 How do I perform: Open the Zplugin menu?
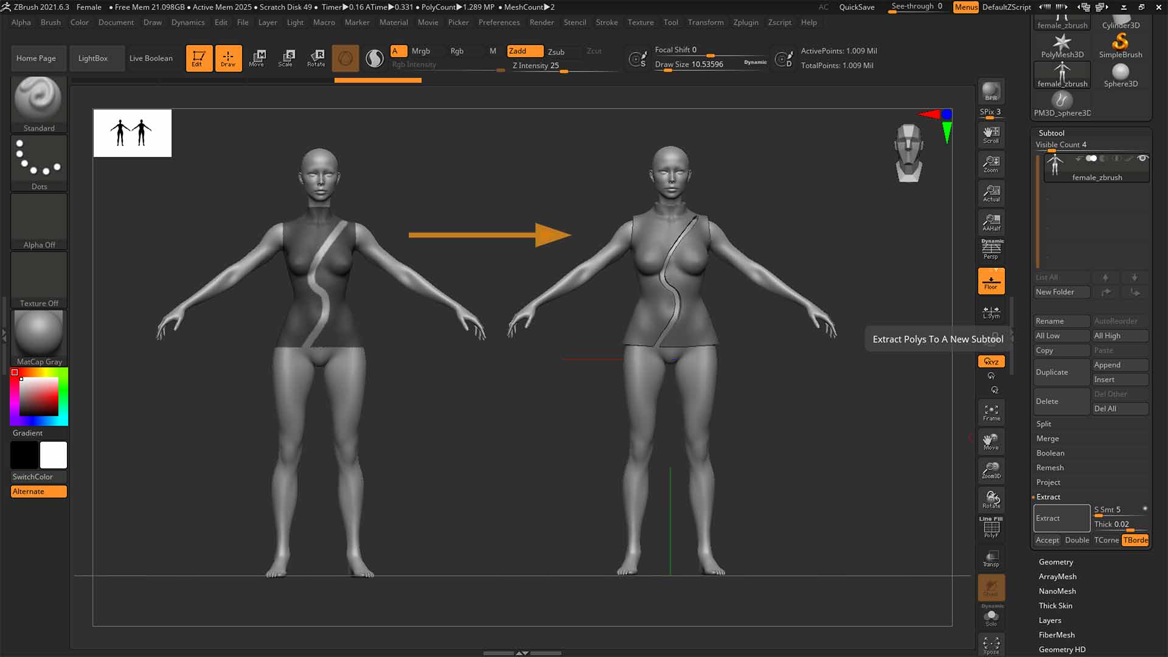click(x=745, y=23)
